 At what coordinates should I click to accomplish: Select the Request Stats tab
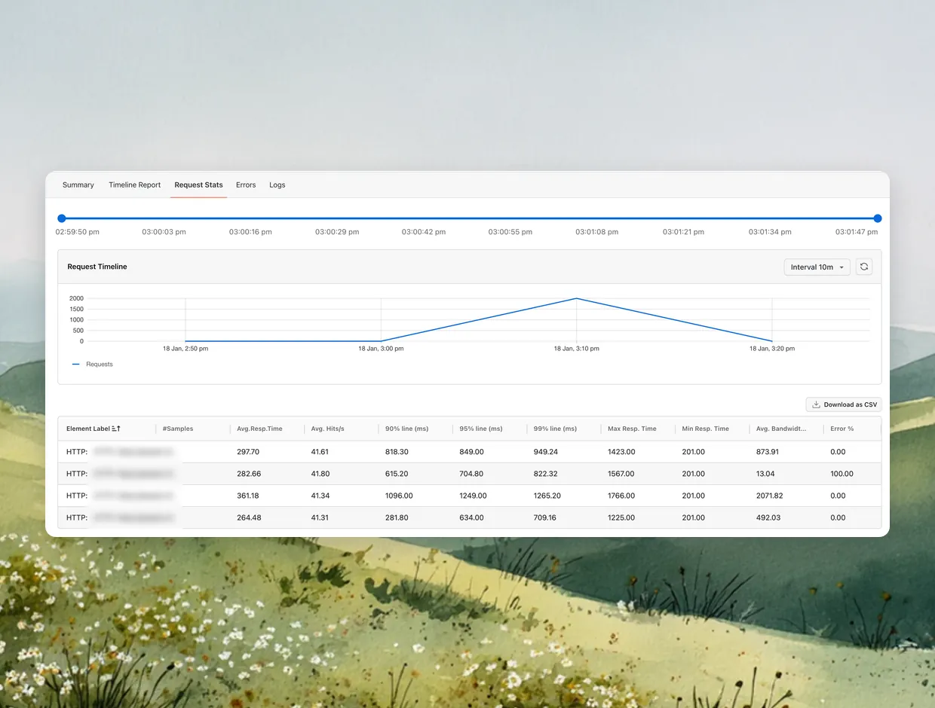(x=198, y=185)
